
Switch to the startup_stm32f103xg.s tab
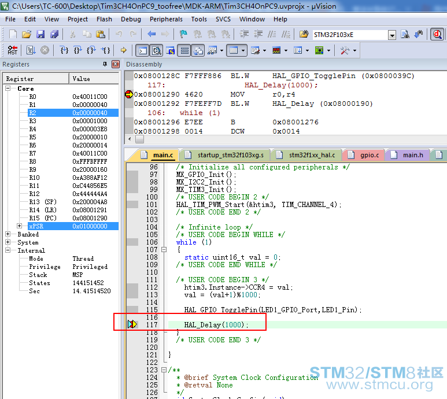pyautogui.click(x=225, y=155)
